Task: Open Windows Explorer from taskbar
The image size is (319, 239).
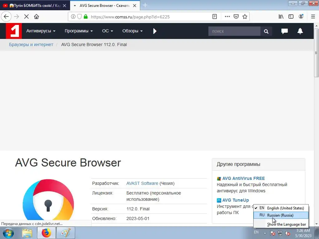Action: 27,233
